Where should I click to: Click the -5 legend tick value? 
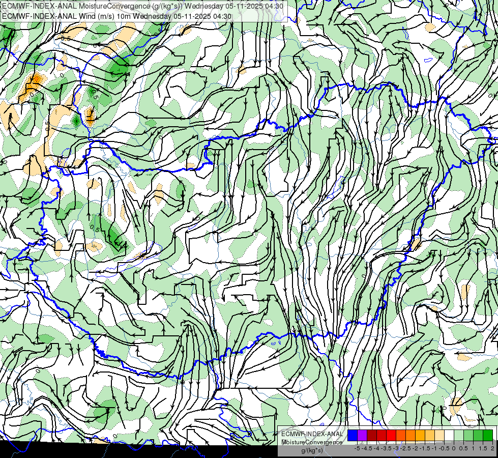pyautogui.click(x=357, y=448)
